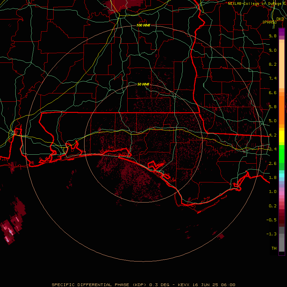Click the "100 NMI" range ring label

pyautogui.click(x=143, y=25)
